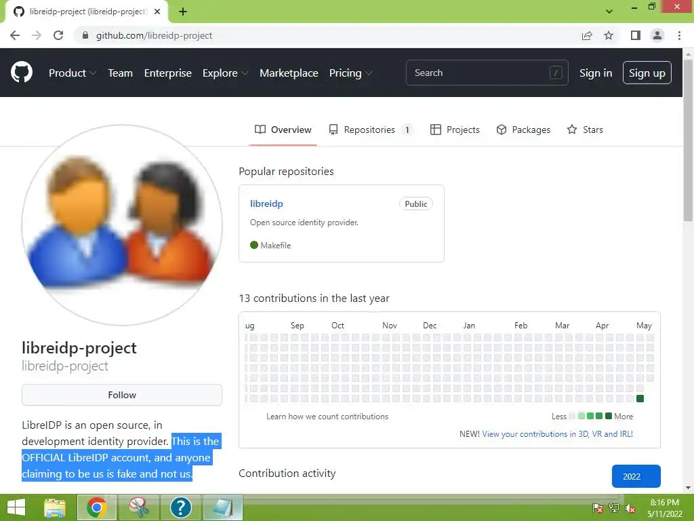The image size is (694, 521).
Task: Click the "Open source identity provider." description
Action: click(x=304, y=223)
